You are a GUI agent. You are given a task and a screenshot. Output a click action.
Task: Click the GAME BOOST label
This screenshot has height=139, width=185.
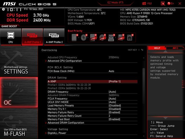tap(9, 26)
